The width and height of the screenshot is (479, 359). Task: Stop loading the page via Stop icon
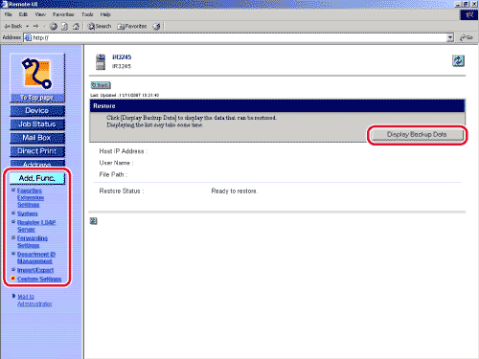(54, 26)
